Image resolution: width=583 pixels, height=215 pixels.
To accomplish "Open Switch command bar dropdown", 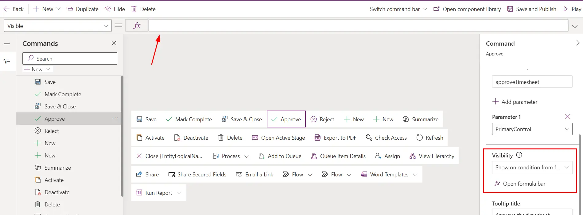I will 398,9.
